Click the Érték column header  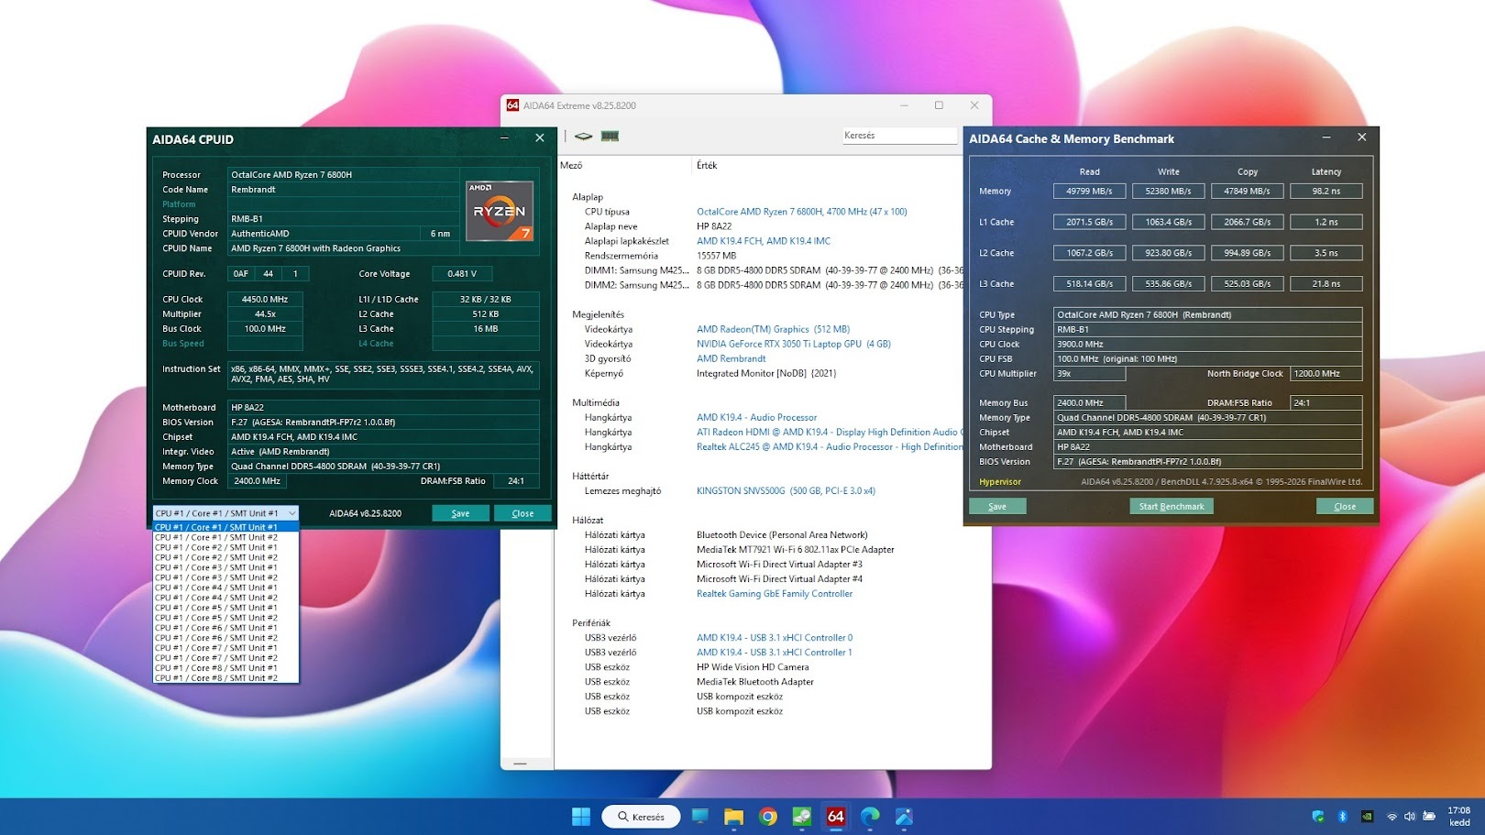(707, 166)
